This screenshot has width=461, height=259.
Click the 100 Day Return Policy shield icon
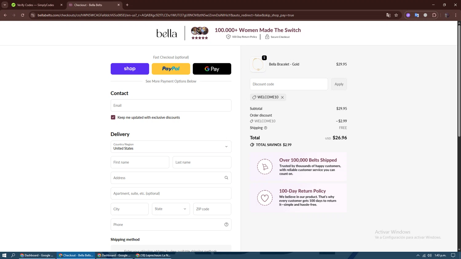(x=228, y=37)
